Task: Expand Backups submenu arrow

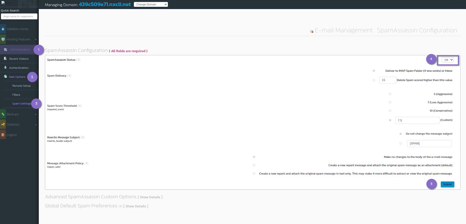Action: [36, 114]
